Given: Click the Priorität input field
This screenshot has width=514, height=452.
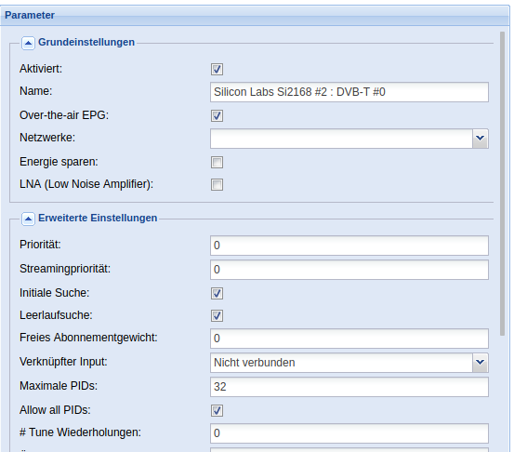Looking at the screenshot, I should [x=349, y=246].
